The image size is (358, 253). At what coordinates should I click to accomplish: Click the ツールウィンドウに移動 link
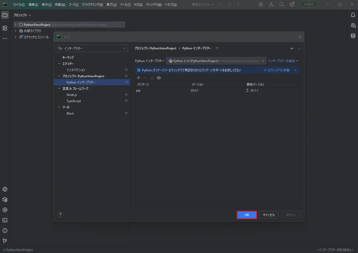tap(276, 70)
